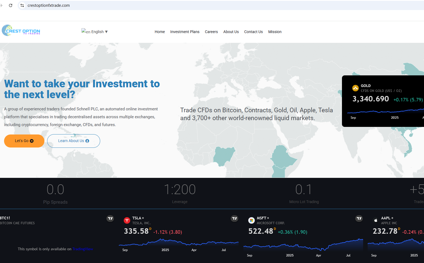Open the Careers menu item
Screen dimensions: 424x263
pyautogui.click(x=211, y=32)
